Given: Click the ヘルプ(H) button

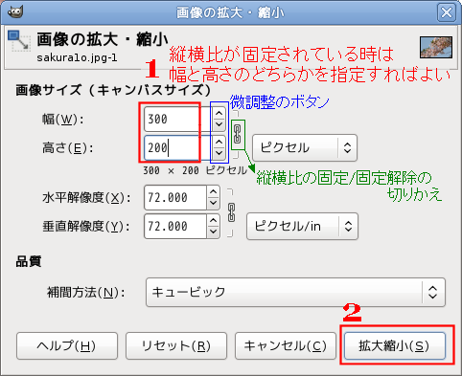Looking at the screenshot, I should (67, 345).
